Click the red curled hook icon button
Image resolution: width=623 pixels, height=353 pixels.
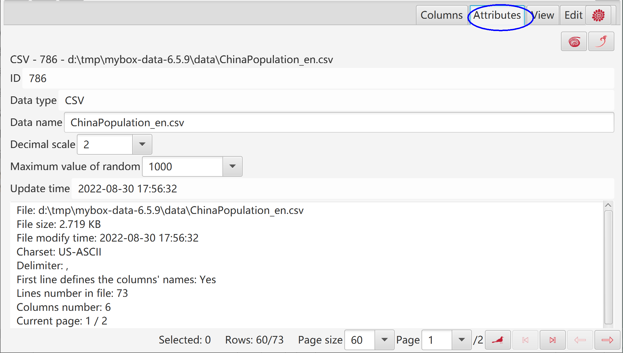pos(601,42)
